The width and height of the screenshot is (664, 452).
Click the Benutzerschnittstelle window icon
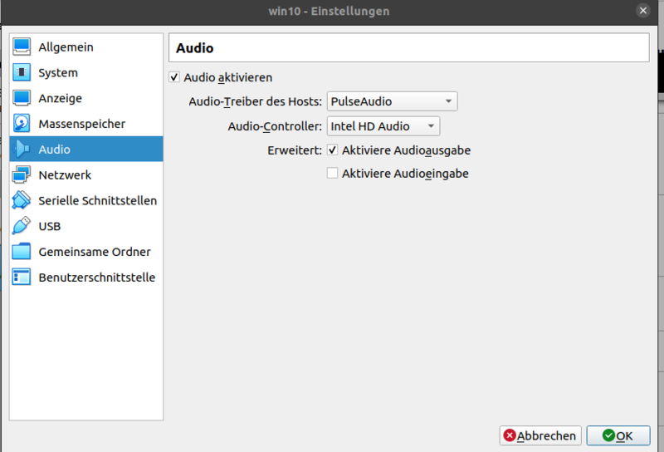click(x=22, y=278)
